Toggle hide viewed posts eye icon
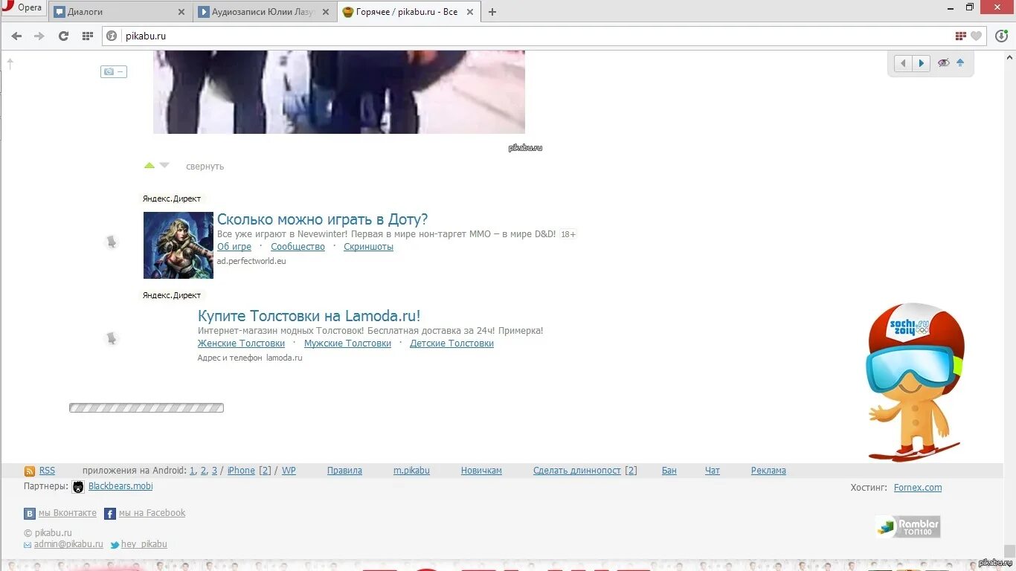 pos(943,63)
